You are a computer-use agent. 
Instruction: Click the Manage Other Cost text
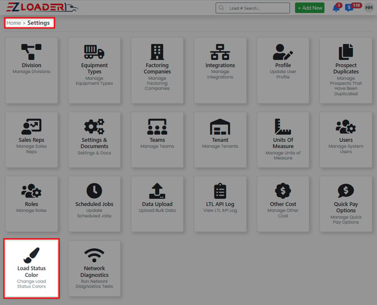point(282,213)
